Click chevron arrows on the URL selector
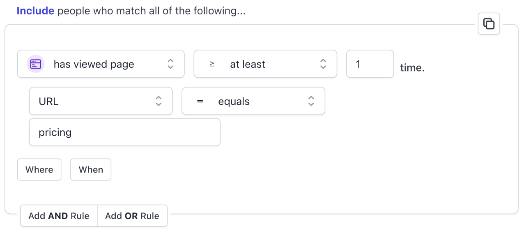This screenshot has height=233, width=526. pos(158,101)
